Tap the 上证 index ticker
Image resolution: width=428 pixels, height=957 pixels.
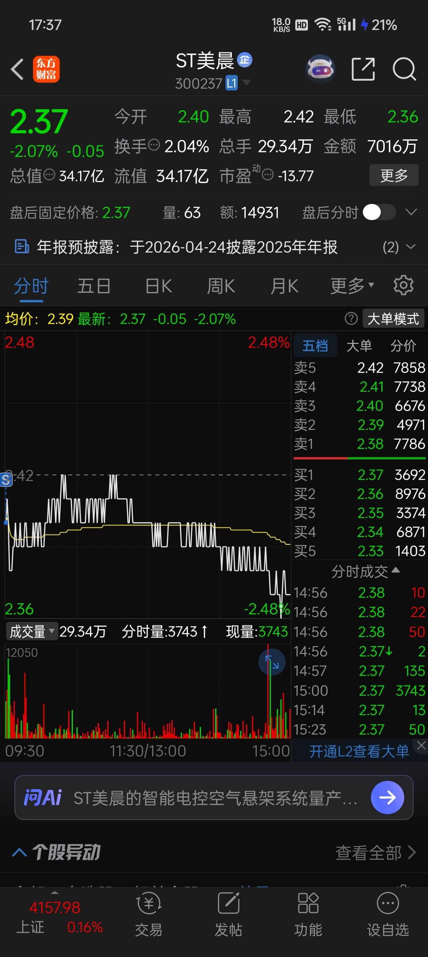[x=59, y=917]
